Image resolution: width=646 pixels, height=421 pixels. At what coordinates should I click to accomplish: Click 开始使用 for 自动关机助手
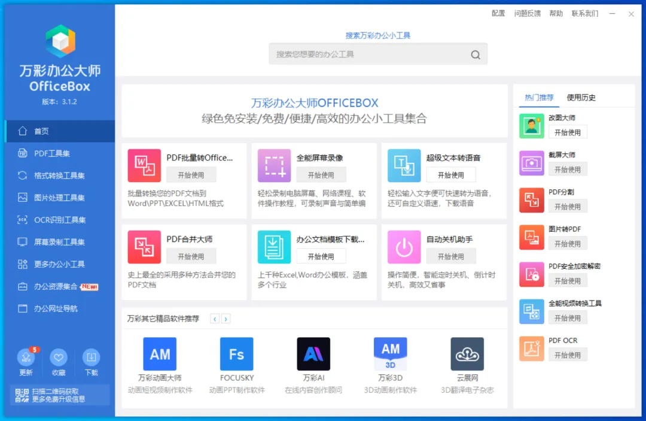tap(451, 256)
